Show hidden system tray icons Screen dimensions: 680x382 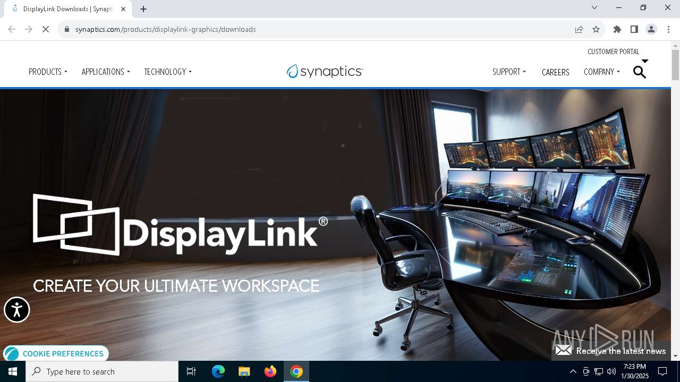click(x=573, y=371)
